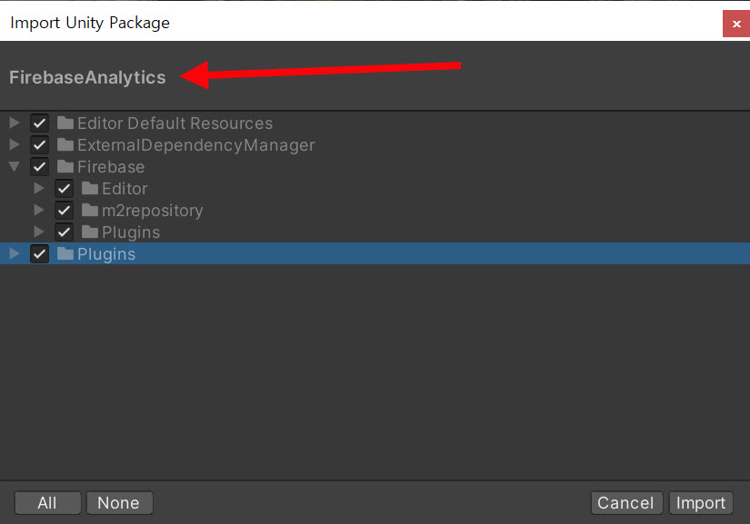This screenshot has width=750, height=524.
Task: Click the folder icon of the highlighted Plugins row
Action: click(x=65, y=253)
